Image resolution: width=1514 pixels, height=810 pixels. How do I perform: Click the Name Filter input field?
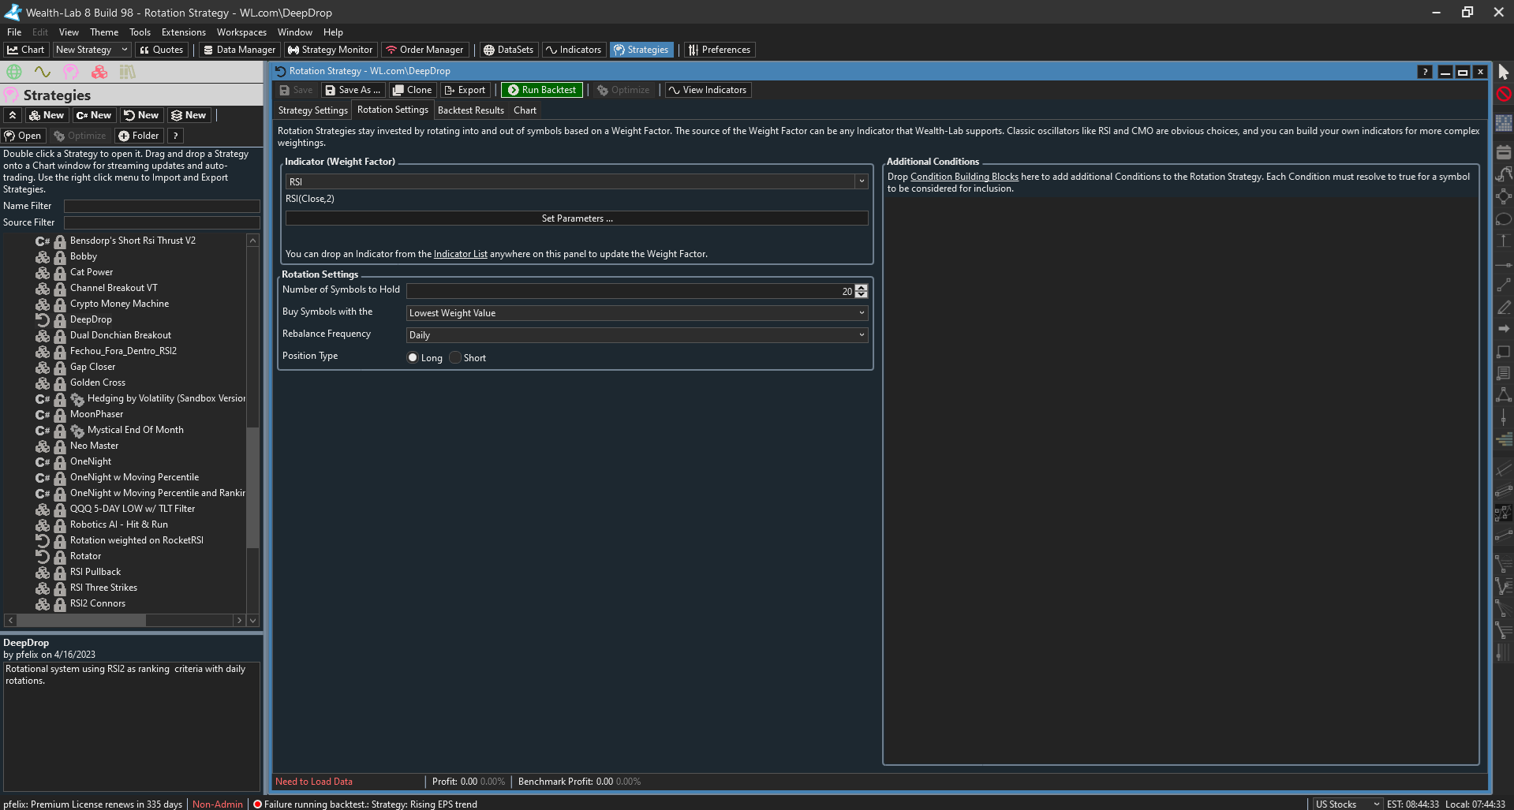pos(162,206)
